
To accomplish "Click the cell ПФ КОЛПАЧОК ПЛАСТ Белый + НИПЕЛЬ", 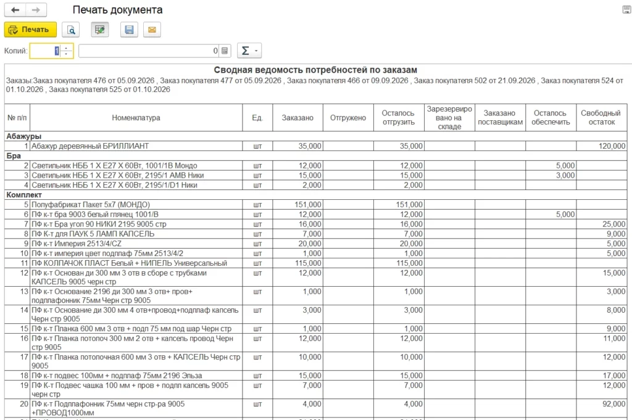I will click(x=136, y=263).
